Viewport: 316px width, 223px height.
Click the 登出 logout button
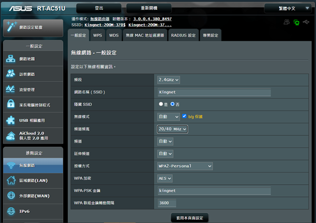pyautogui.click(x=99, y=8)
